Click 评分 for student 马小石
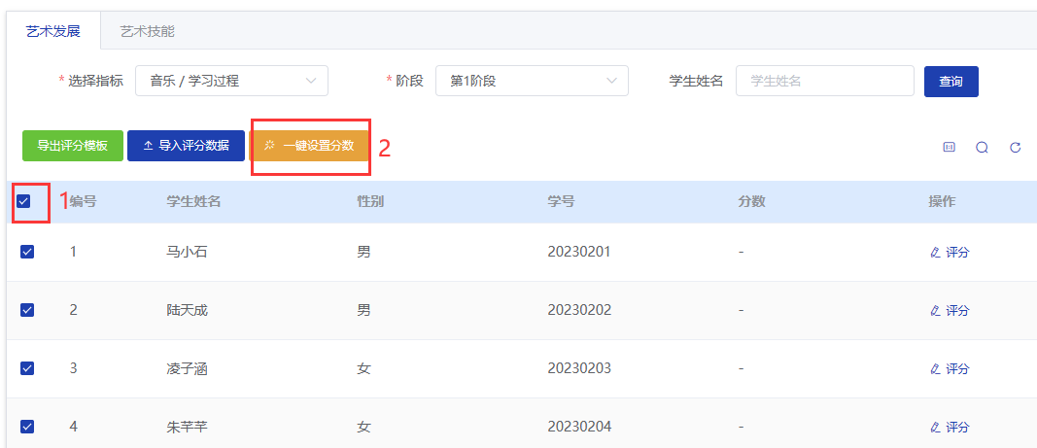The width and height of the screenshot is (1037, 448). [x=950, y=252]
